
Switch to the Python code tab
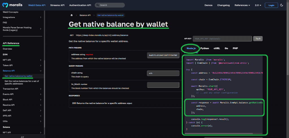click(205, 48)
